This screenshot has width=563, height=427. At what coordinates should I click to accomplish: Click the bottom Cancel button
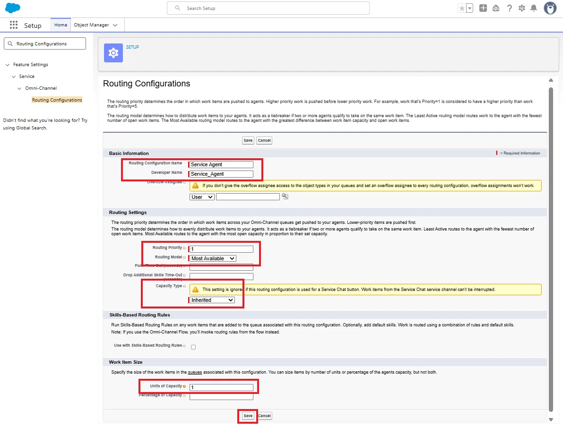click(x=264, y=416)
